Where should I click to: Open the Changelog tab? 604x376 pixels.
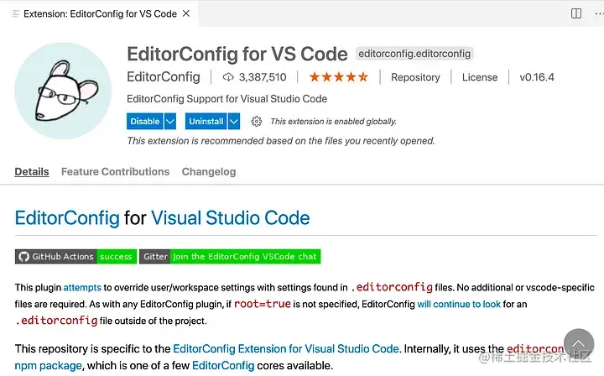coord(209,172)
